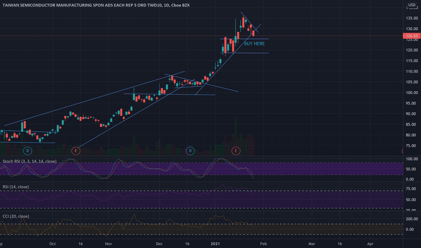Click the 105.00 price axis label
This screenshot has width=421, height=248.
[x=412, y=82]
